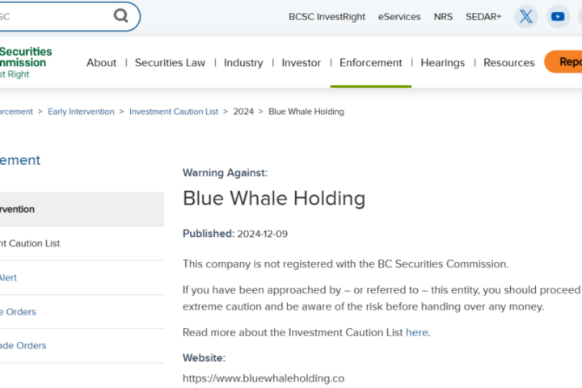The width and height of the screenshot is (582, 388).
Task: Click the 'Website:' label
Action: point(204,358)
